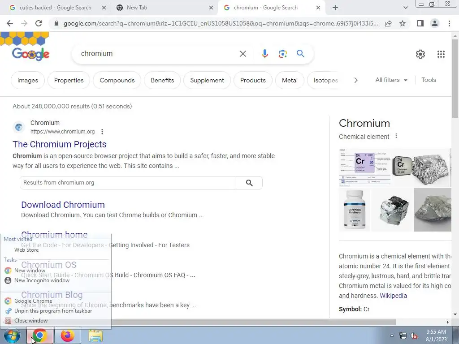Submit search with magnifier icon
Image resolution: width=459 pixels, height=344 pixels.
pyautogui.click(x=300, y=54)
